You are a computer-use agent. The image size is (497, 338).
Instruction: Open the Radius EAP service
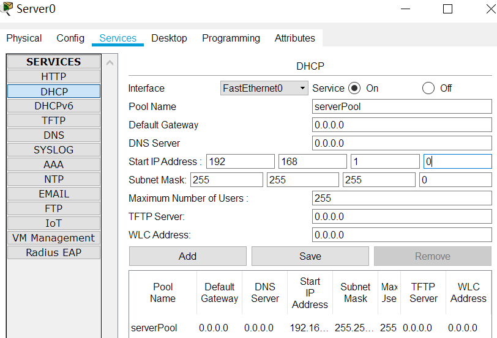tap(54, 252)
